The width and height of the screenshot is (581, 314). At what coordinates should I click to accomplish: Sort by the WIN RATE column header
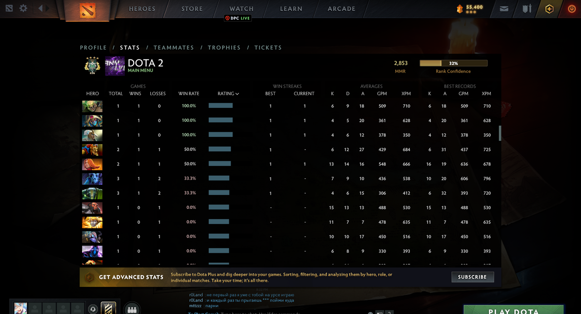point(189,94)
